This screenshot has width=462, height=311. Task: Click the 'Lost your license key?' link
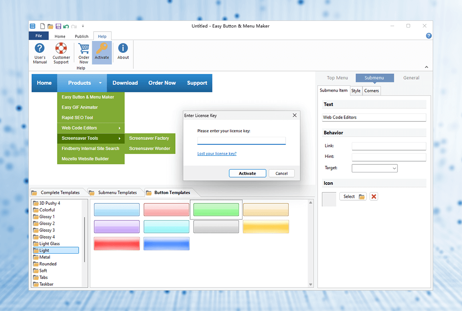coord(217,154)
